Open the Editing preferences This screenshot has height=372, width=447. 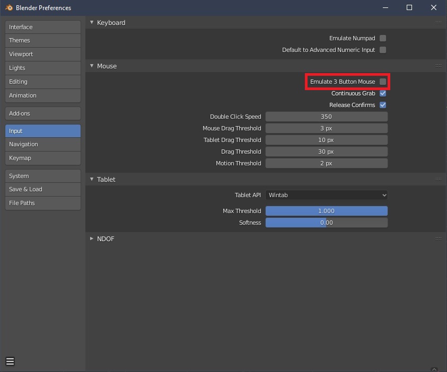[x=43, y=82]
